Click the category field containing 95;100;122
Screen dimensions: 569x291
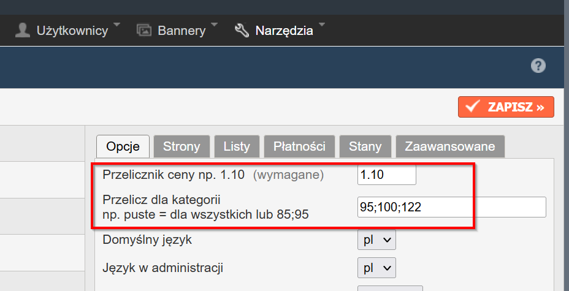(x=451, y=207)
